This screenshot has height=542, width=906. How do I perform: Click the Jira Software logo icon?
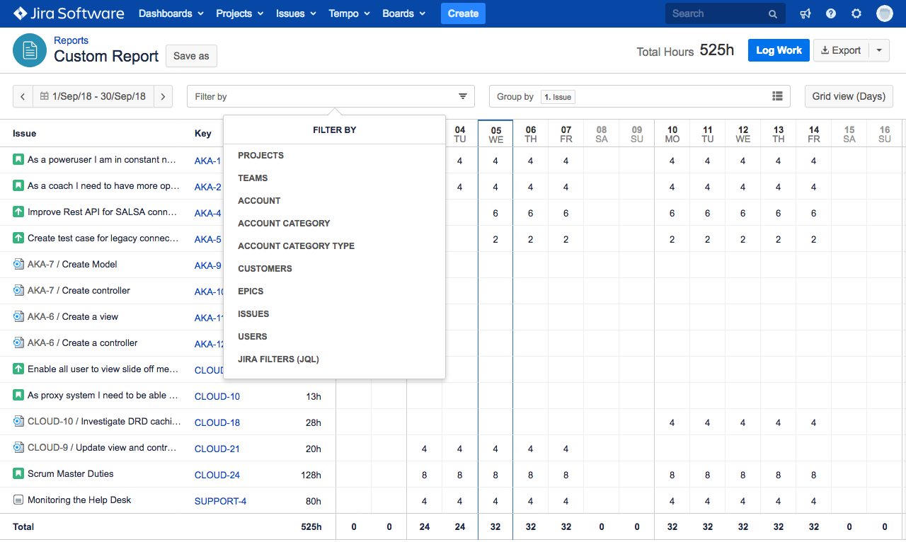[x=20, y=13]
